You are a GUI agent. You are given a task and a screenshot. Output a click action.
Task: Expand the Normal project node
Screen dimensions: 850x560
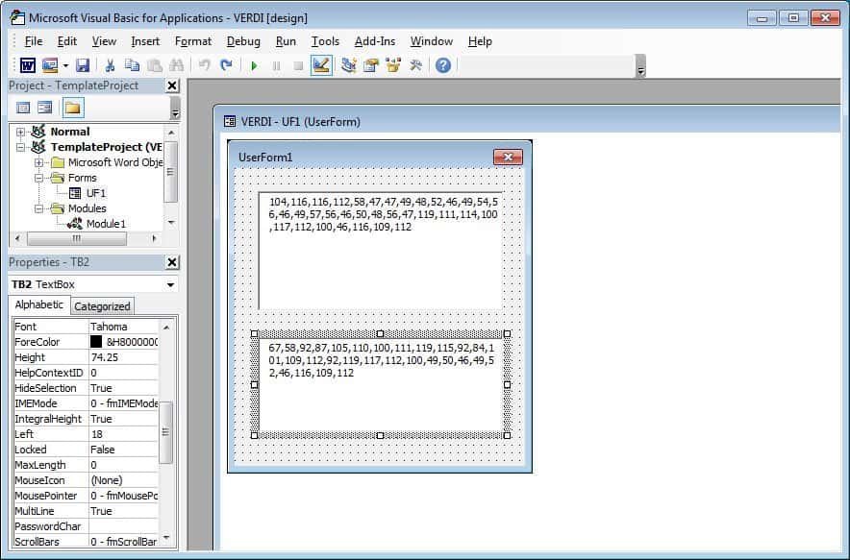[x=20, y=132]
